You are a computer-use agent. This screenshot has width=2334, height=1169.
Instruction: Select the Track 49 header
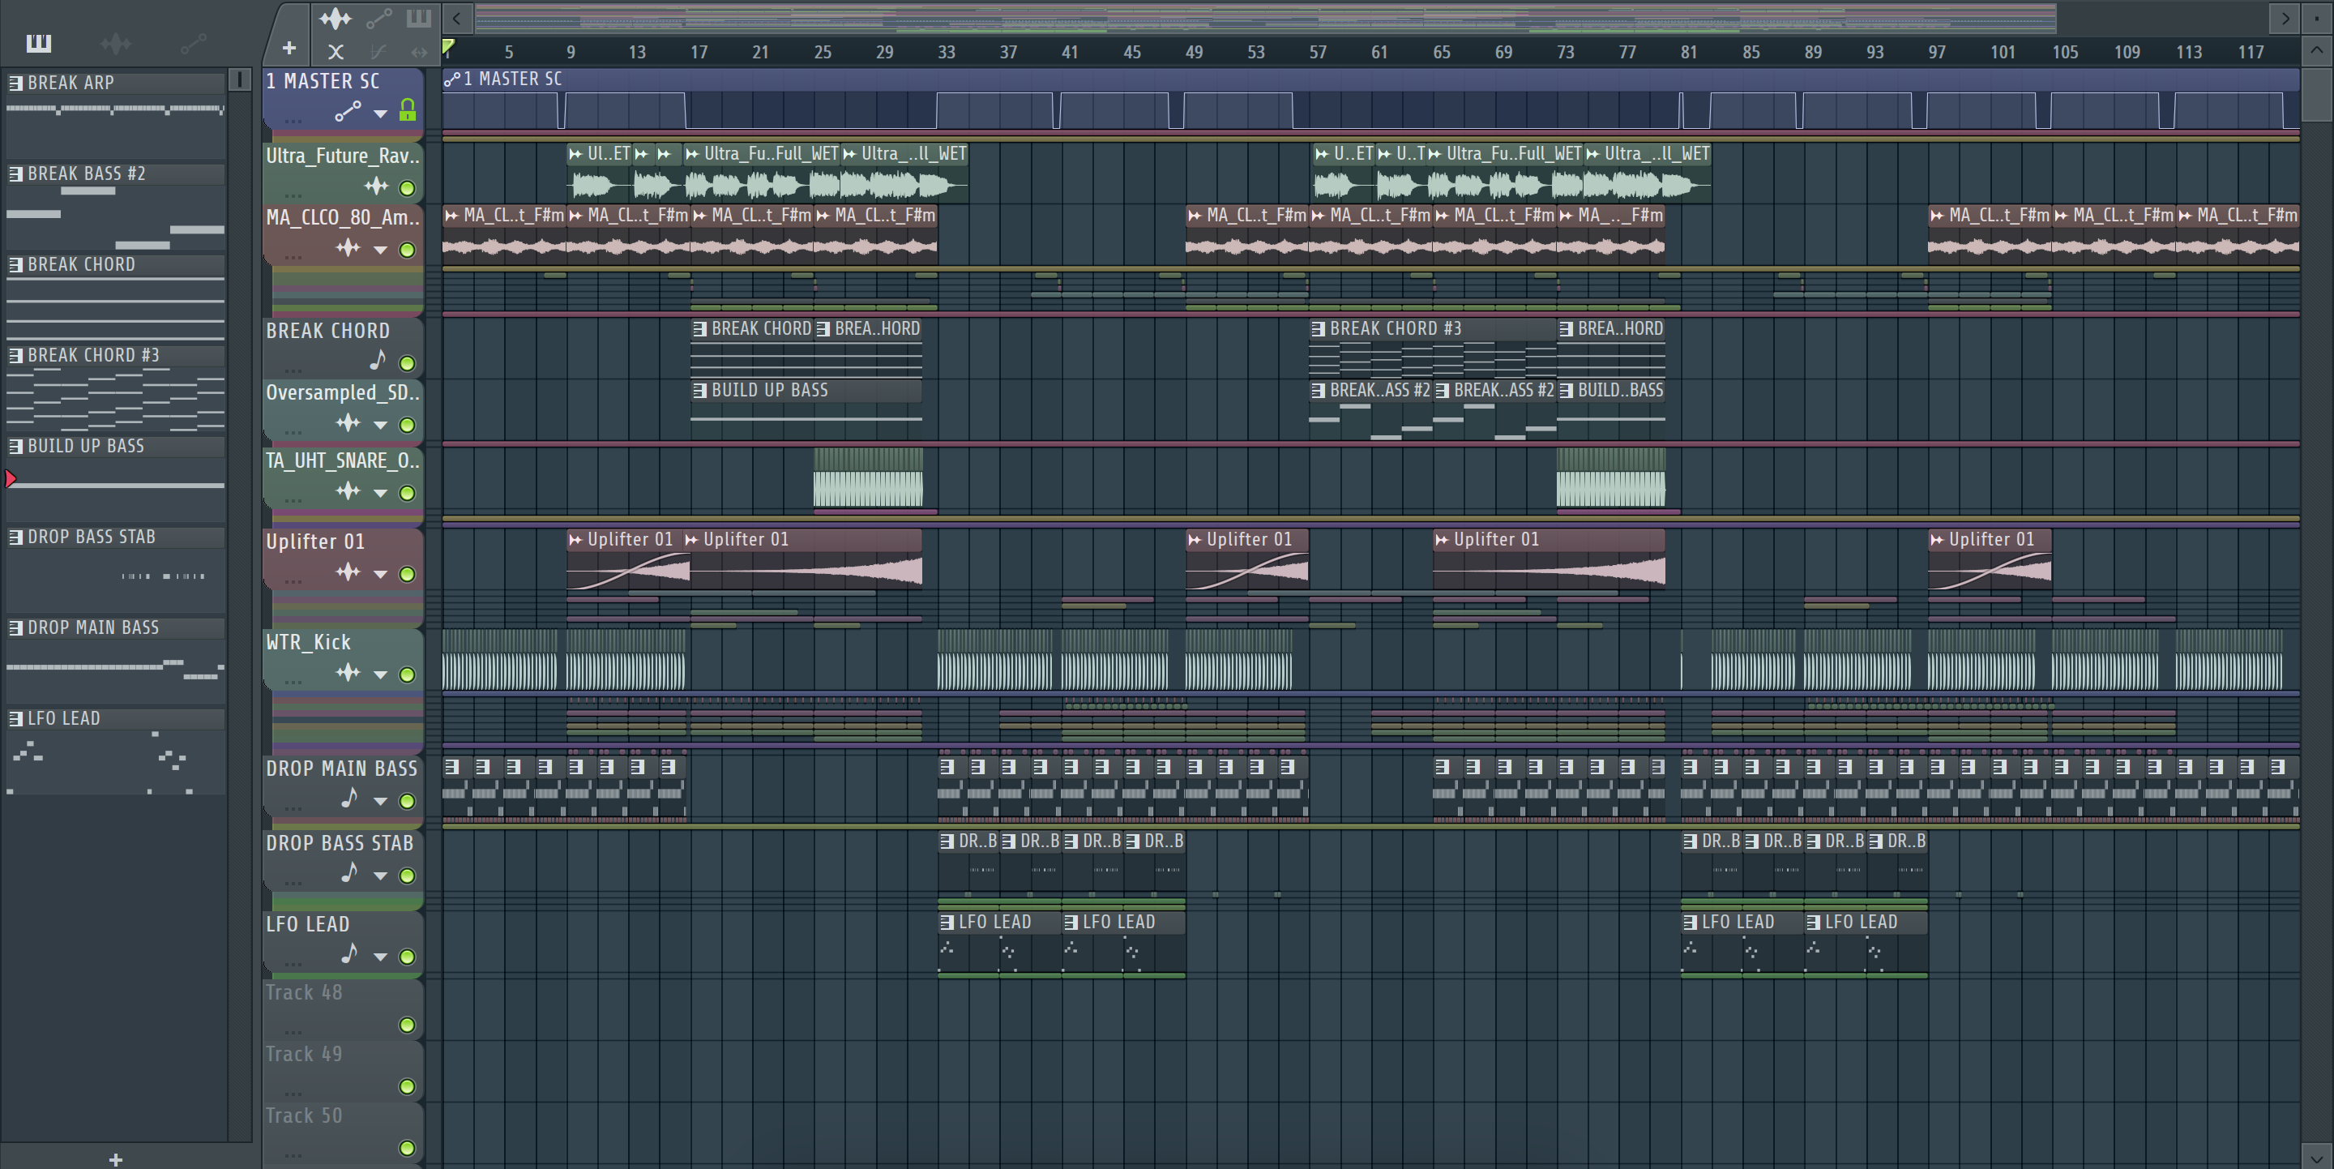pyautogui.click(x=343, y=1069)
